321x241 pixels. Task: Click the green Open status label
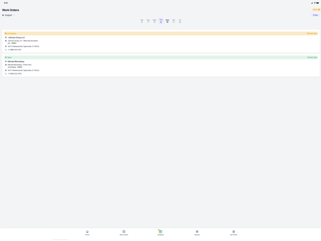click(x=10, y=58)
